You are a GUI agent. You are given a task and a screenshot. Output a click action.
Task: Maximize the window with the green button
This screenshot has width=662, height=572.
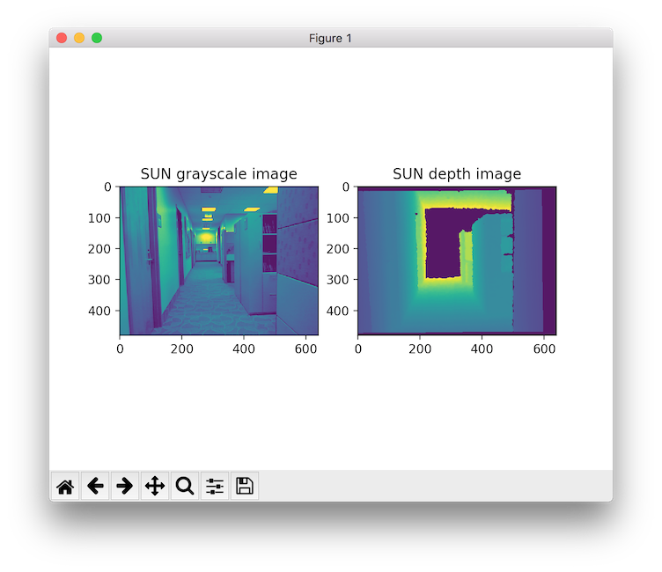click(x=97, y=38)
